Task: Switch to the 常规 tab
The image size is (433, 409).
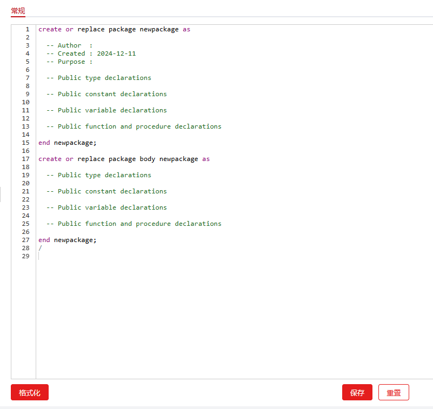Action: click(18, 11)
